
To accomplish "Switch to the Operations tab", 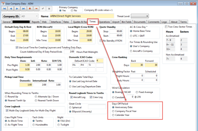I will [104, 22].
